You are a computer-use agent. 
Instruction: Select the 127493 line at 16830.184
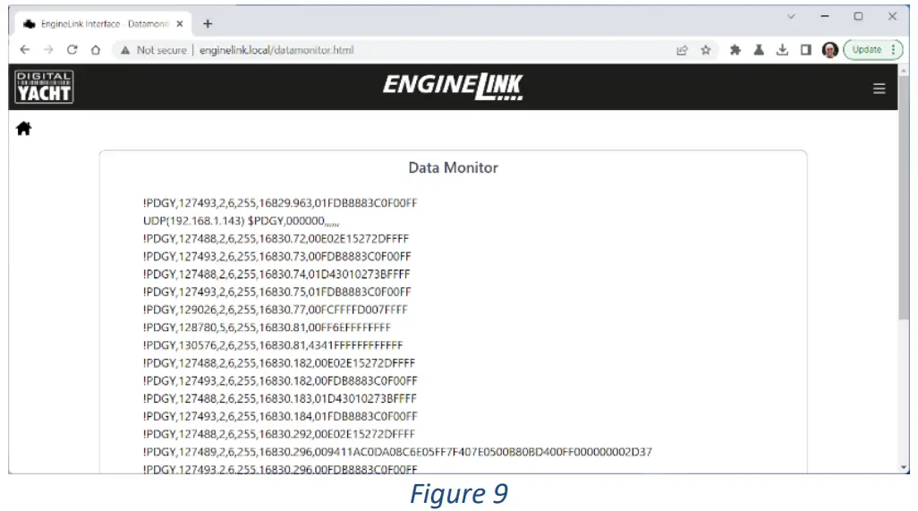tap(280, 416)
